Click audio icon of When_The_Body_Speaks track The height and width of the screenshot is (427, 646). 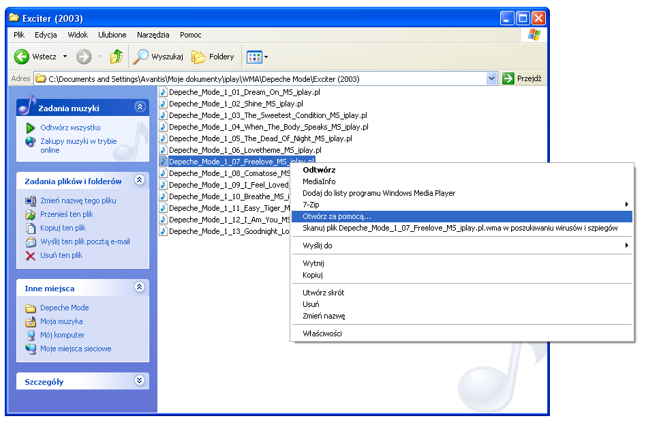[163, 127]
